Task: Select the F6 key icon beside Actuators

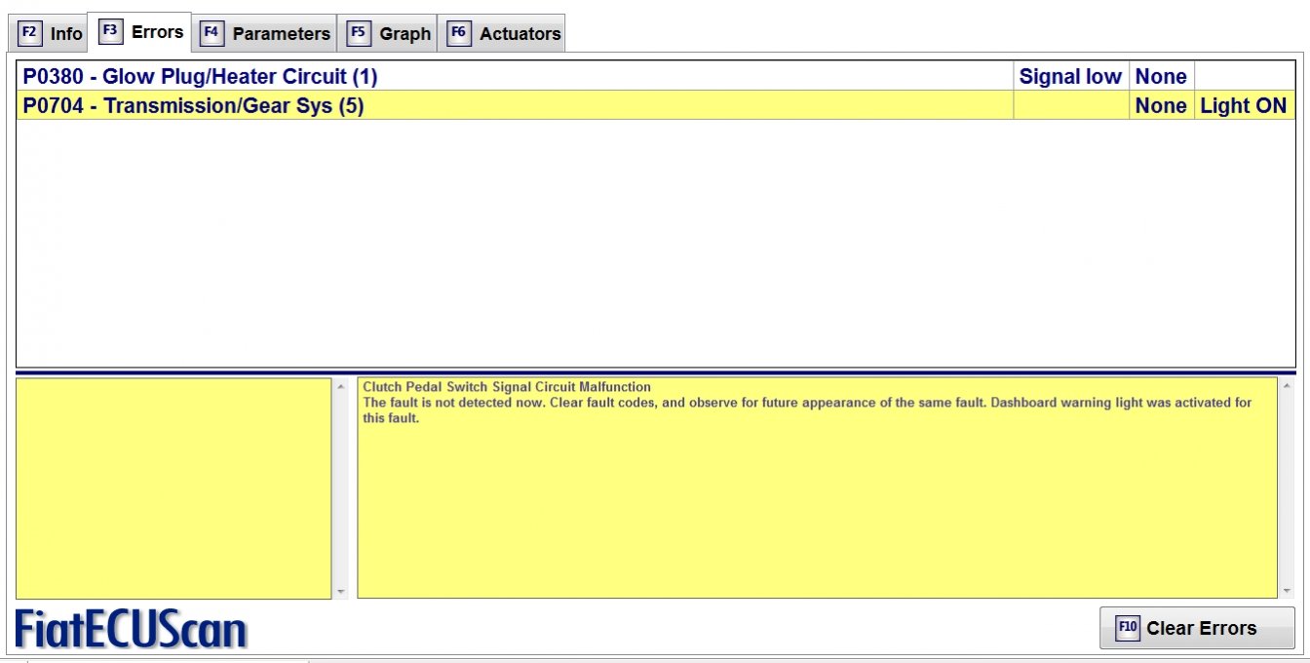Action: point(458,33)
